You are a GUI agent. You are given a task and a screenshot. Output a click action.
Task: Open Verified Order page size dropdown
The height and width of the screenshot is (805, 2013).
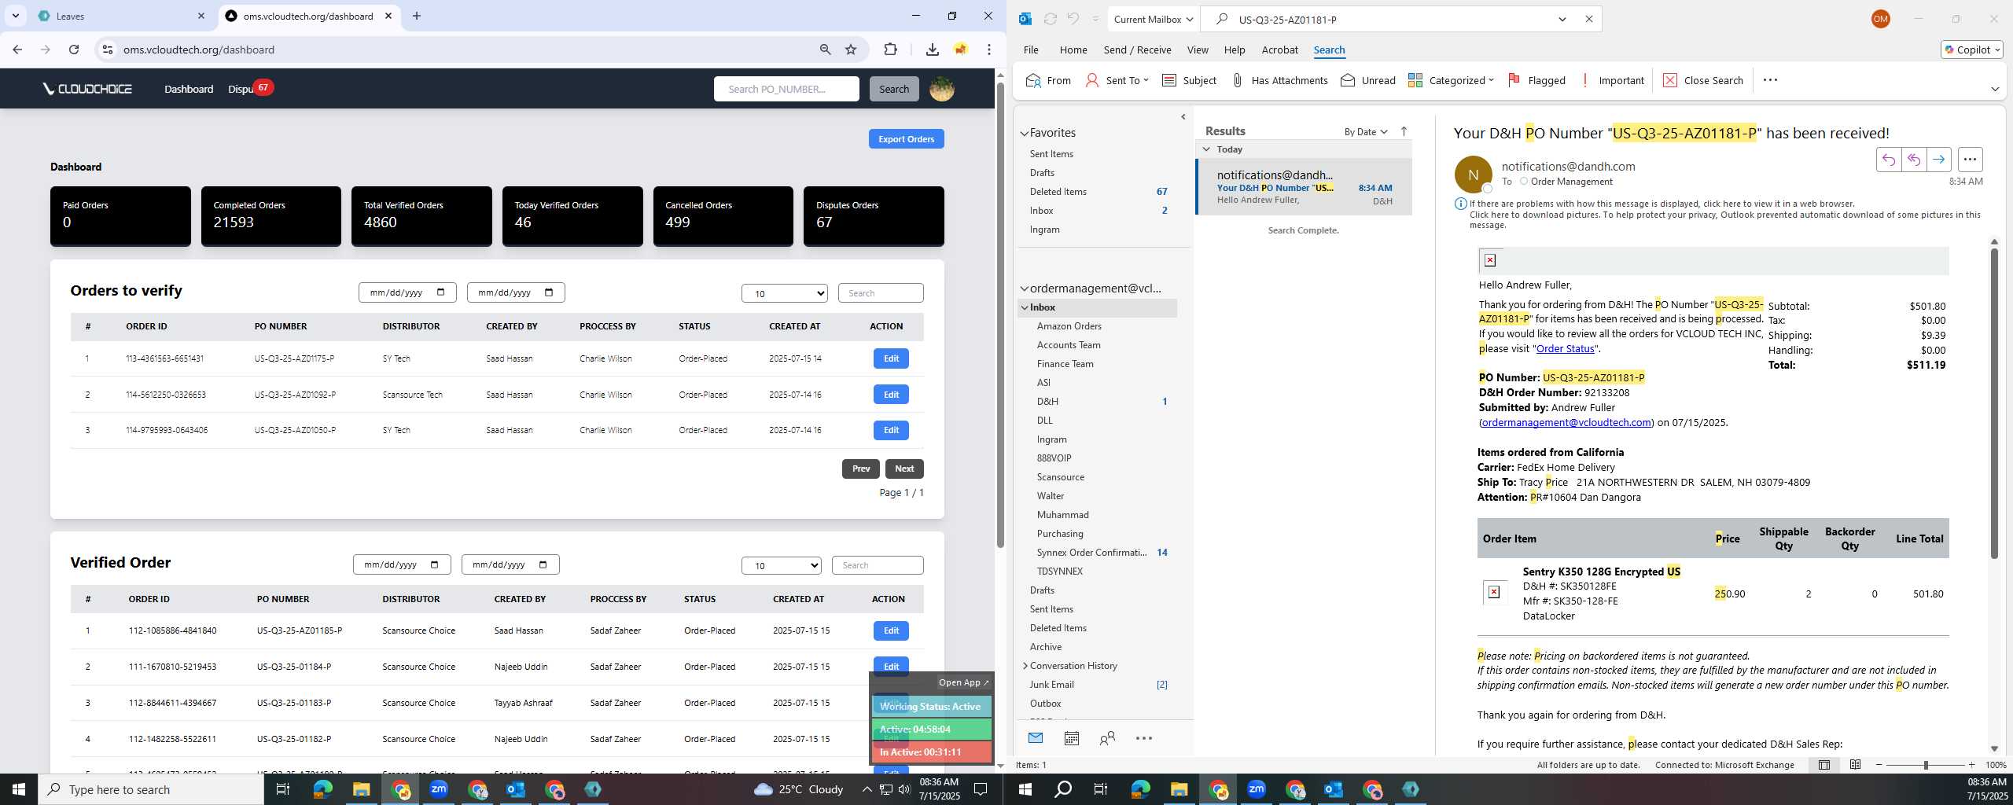(781, 565)
